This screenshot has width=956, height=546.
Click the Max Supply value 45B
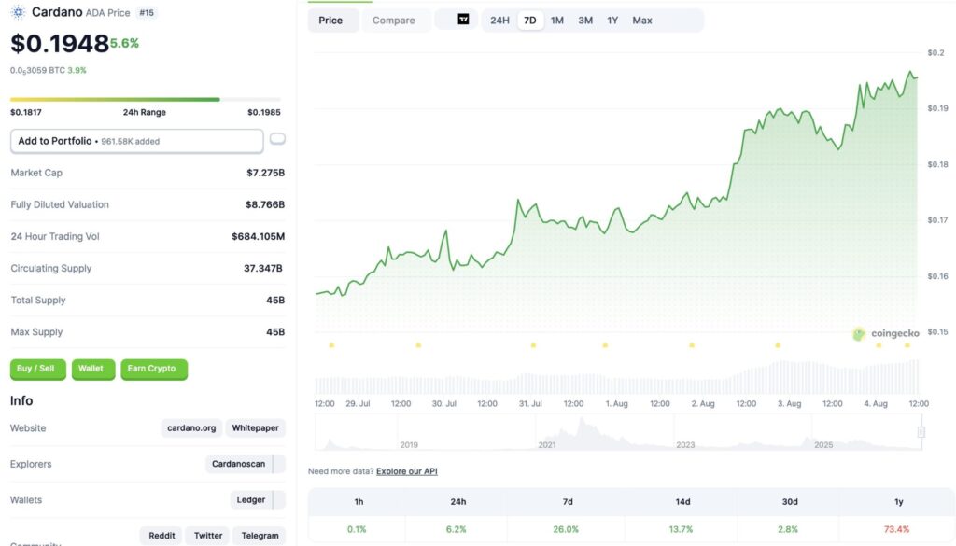click(275, 332)
